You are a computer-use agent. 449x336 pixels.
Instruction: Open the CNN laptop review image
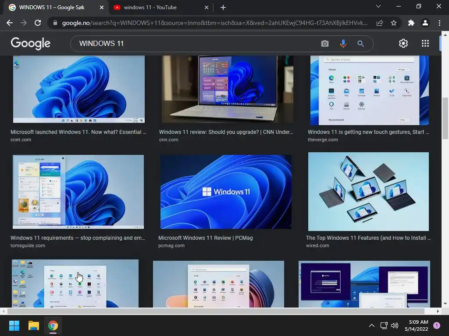[x=228, y=89]
